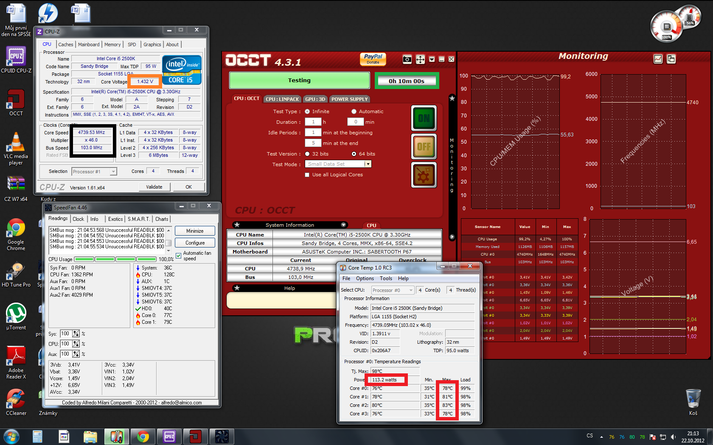The width and height of the screenshot is (713, 445).
Task: Click the Core Temp thermometer taskbar icon
Action: [x=117, y=437]
